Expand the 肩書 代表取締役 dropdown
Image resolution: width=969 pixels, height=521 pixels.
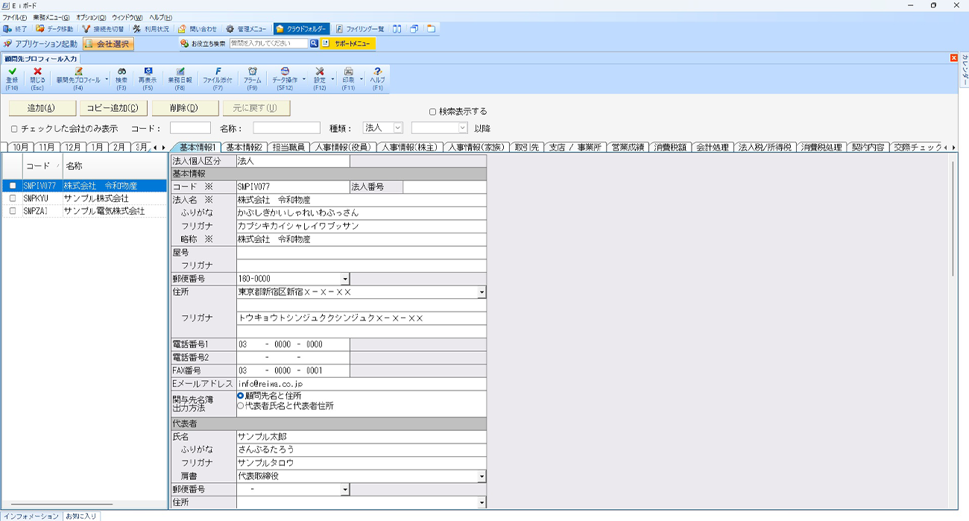(482, 476)
